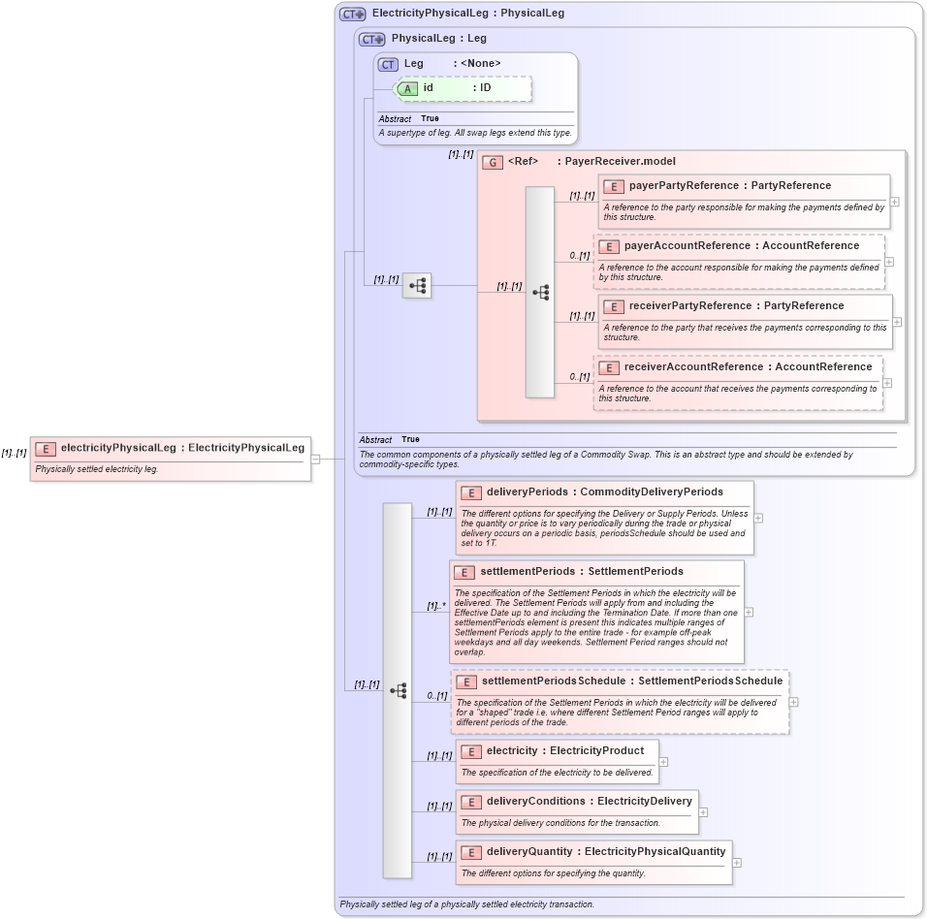
Task: Click the E icon of receiverAccountReference
Action: click(x=609, y=367)
